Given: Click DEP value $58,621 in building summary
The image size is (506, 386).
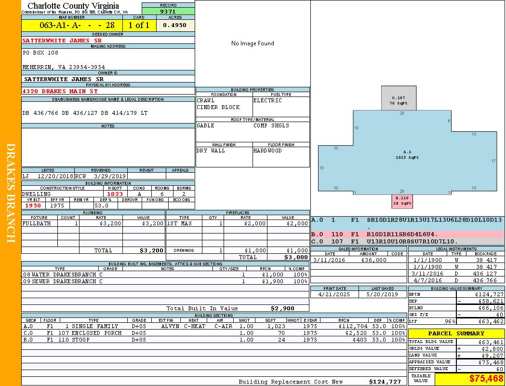Looking at the screenshot, I should coord(491,302).
